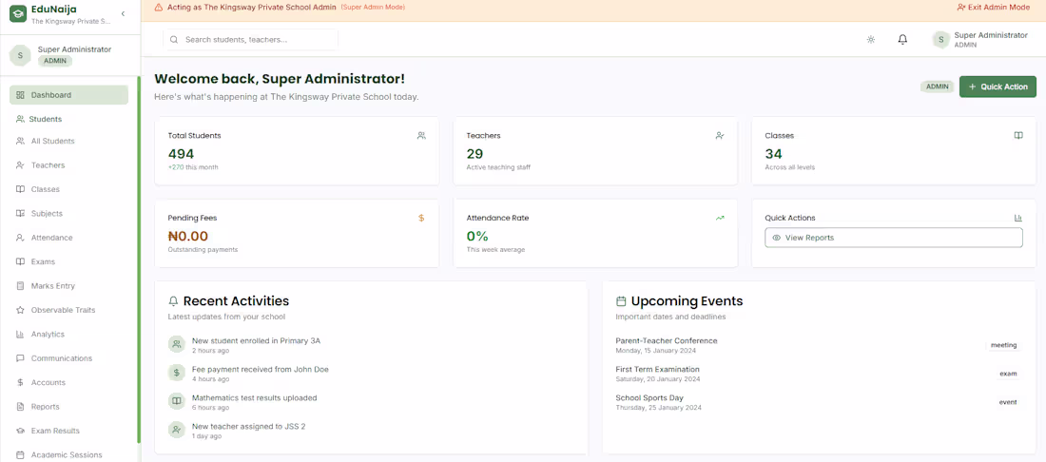Open Accounts in the sidebar

pyautogui.click(x=68, y=383)
